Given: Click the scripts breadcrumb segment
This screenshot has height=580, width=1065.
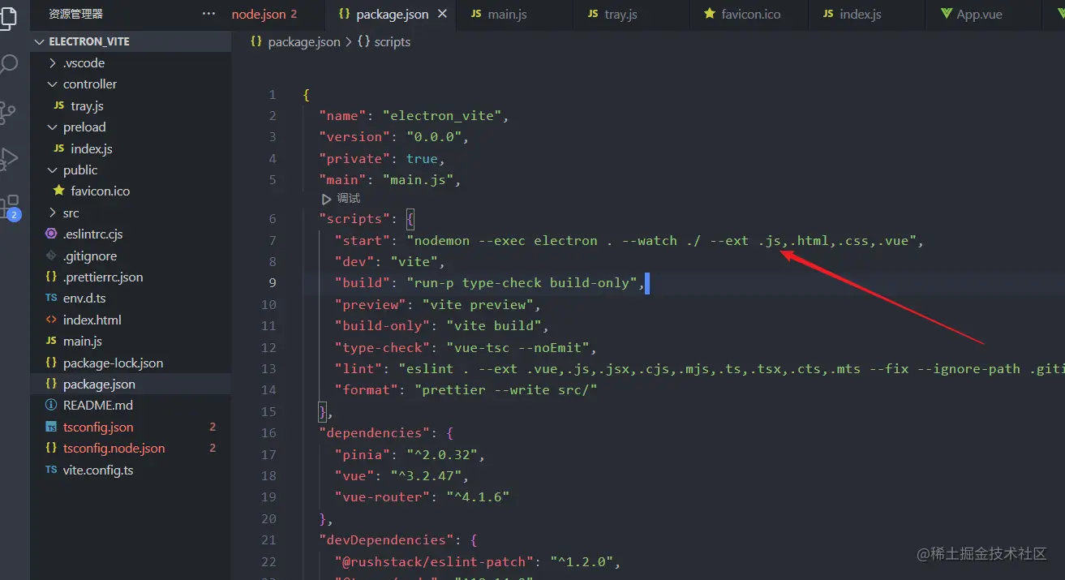Looking at the screenshot, I should pyautogui.click(x=384, y=41).
